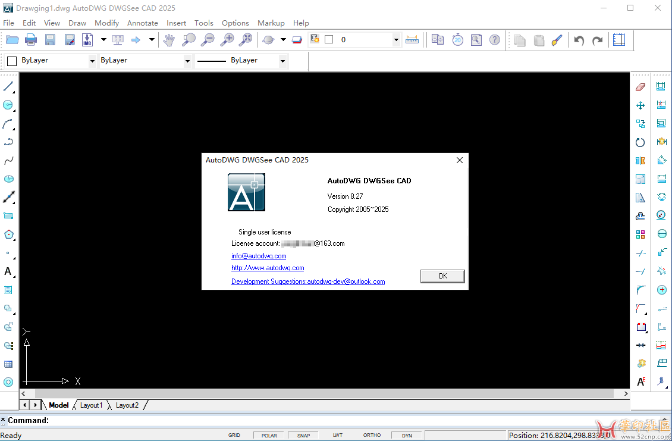Select the Pan hand tool
The height and width of the screenshot is (441, 672).
[169, 40]
